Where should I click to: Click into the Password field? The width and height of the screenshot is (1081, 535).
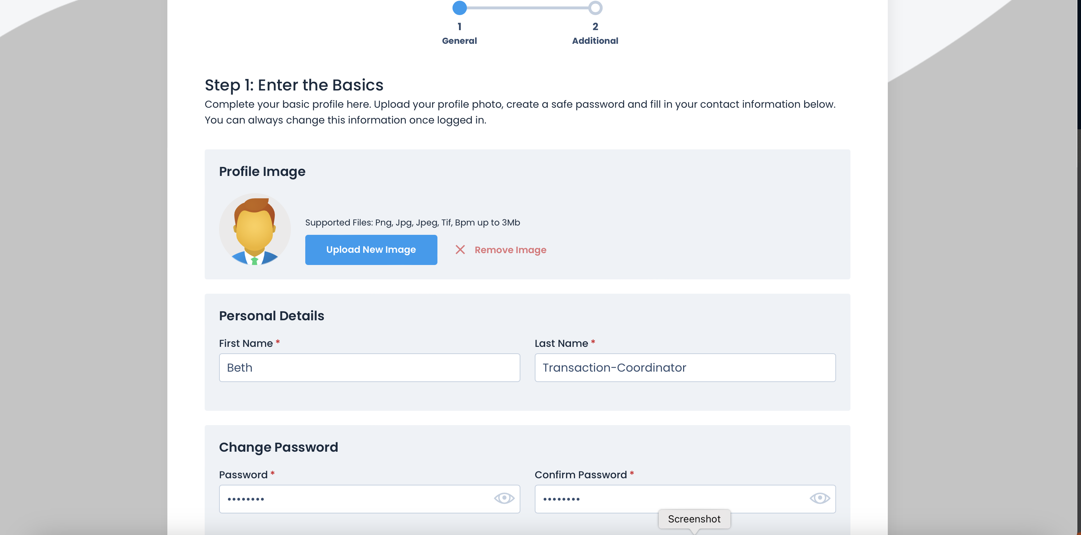click(369, 499)
